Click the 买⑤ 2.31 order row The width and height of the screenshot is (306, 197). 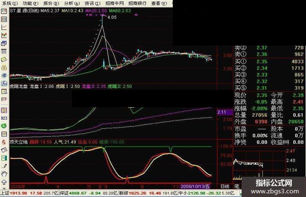[x=269, y=88]
